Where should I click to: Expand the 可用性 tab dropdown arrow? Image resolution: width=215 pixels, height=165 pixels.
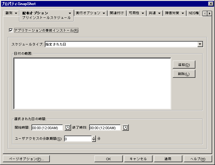pyautogui.click(x=143, y=13)
